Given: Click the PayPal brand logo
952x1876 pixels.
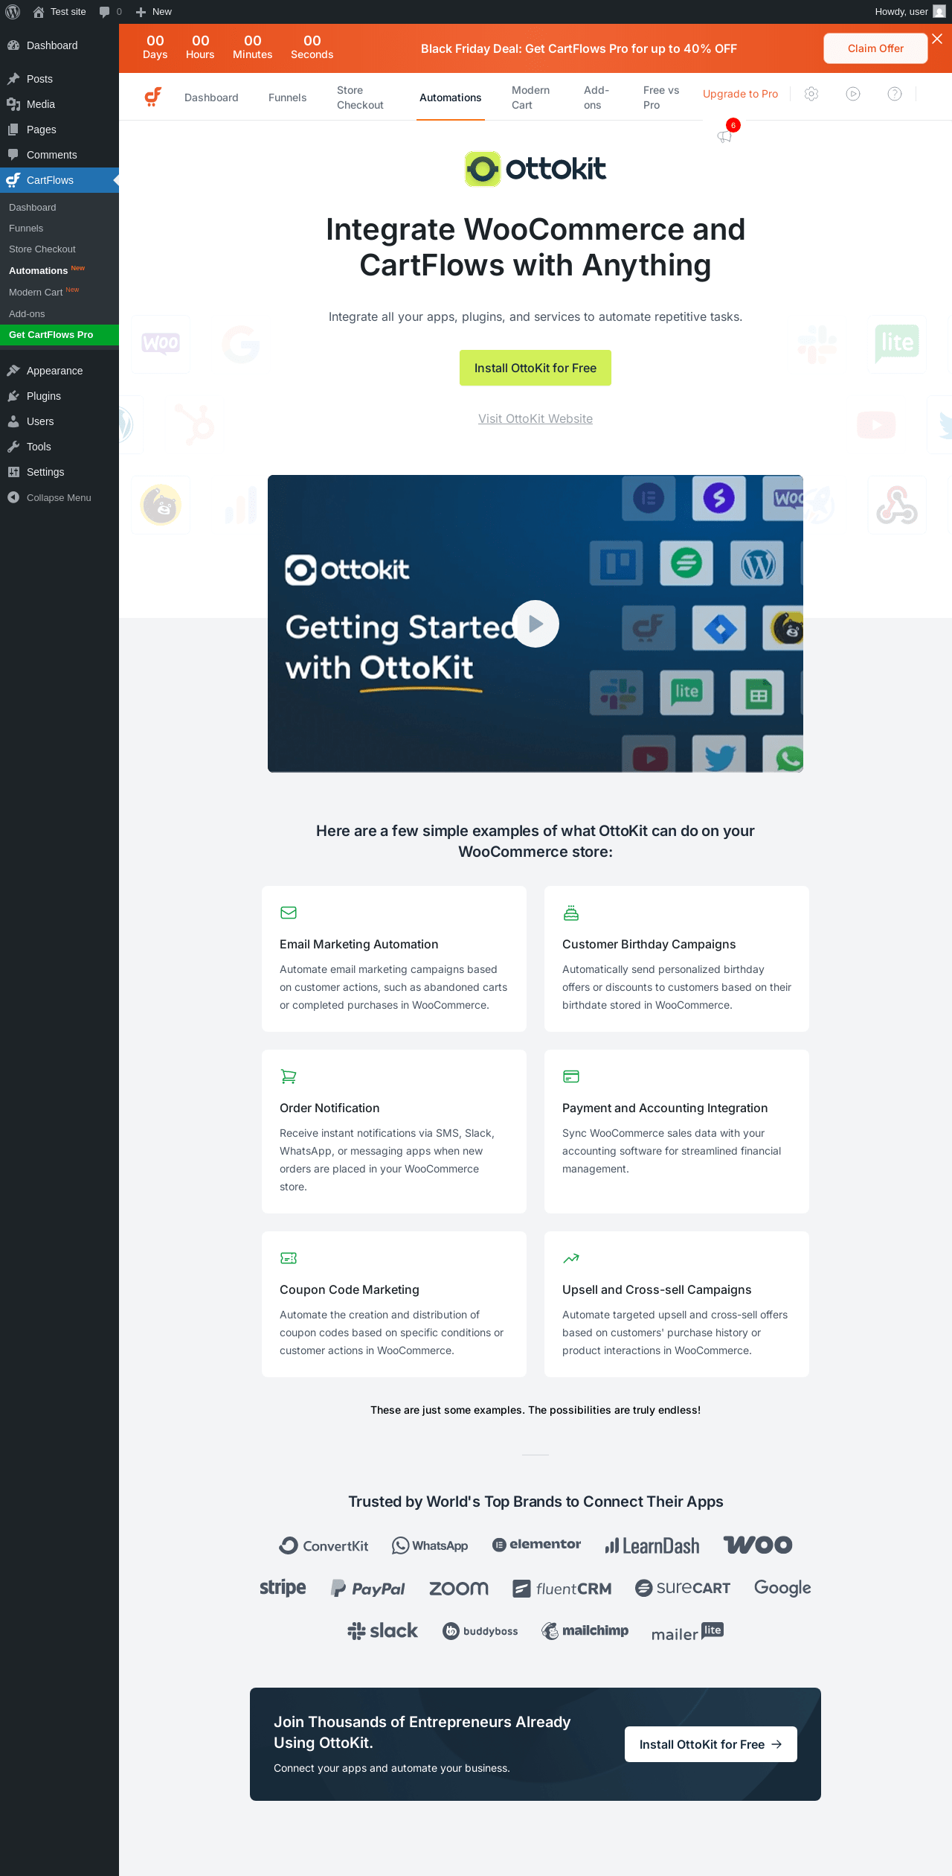Looking at the screenshot, I should (368, 1589).
